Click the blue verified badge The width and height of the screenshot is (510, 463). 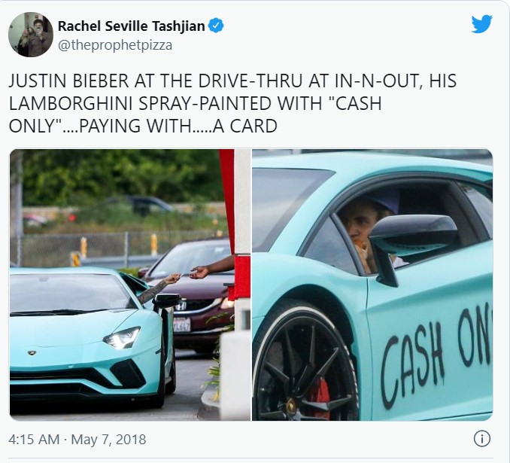tap(216, 26)
